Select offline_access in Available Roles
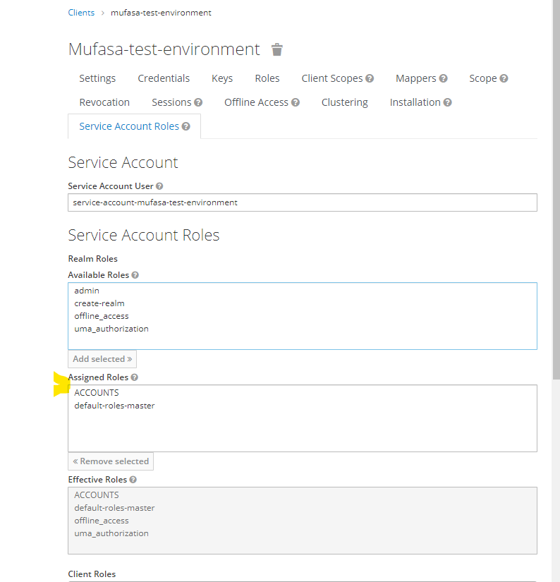 click(102, 316)
